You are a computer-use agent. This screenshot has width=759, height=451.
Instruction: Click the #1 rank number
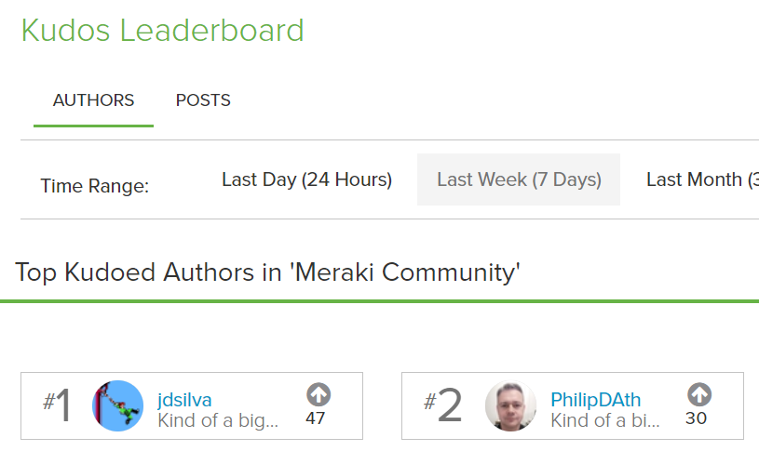tap(58, 405)
